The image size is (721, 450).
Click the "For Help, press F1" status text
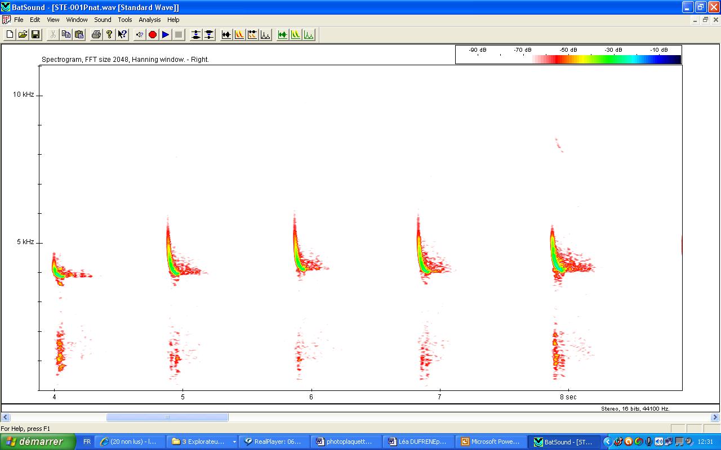tap(26, 429)
